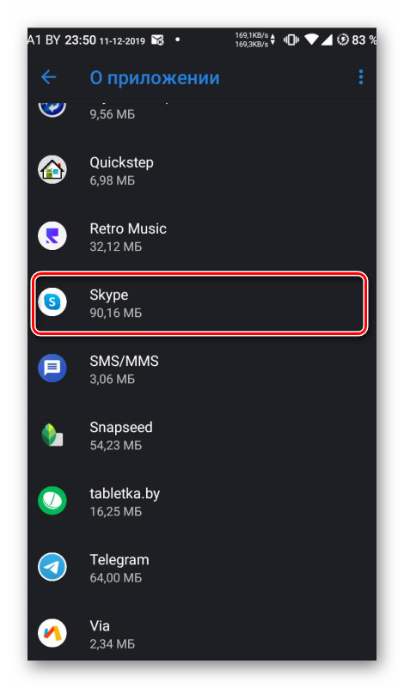The image size is (404, 688).
Task: Tap the tabletka.by green icon
Action: pyautogui.click(x=52, y=501)
